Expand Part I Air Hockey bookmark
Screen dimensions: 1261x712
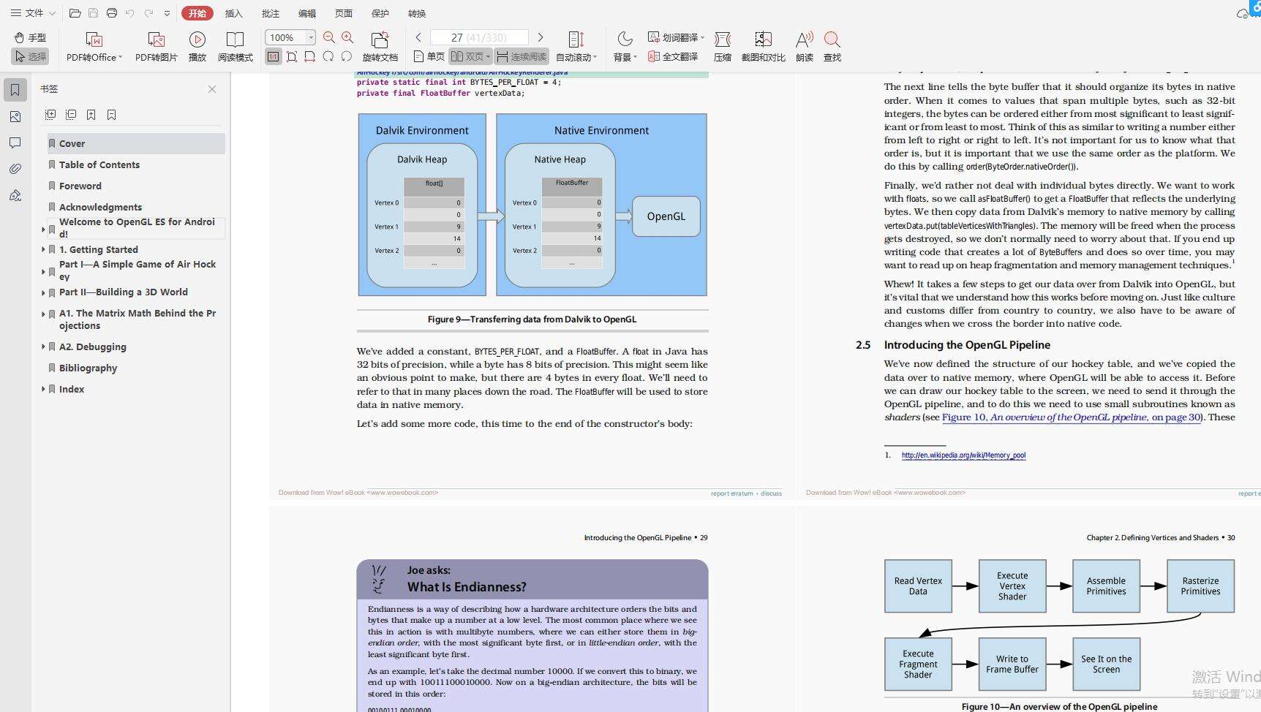coord(43,271)
